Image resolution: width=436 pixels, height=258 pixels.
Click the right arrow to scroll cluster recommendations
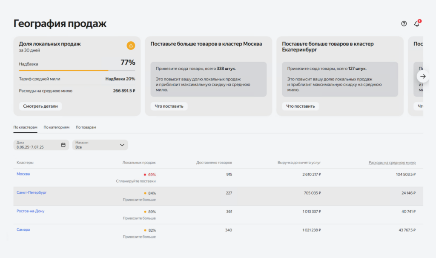coord(422,76)
